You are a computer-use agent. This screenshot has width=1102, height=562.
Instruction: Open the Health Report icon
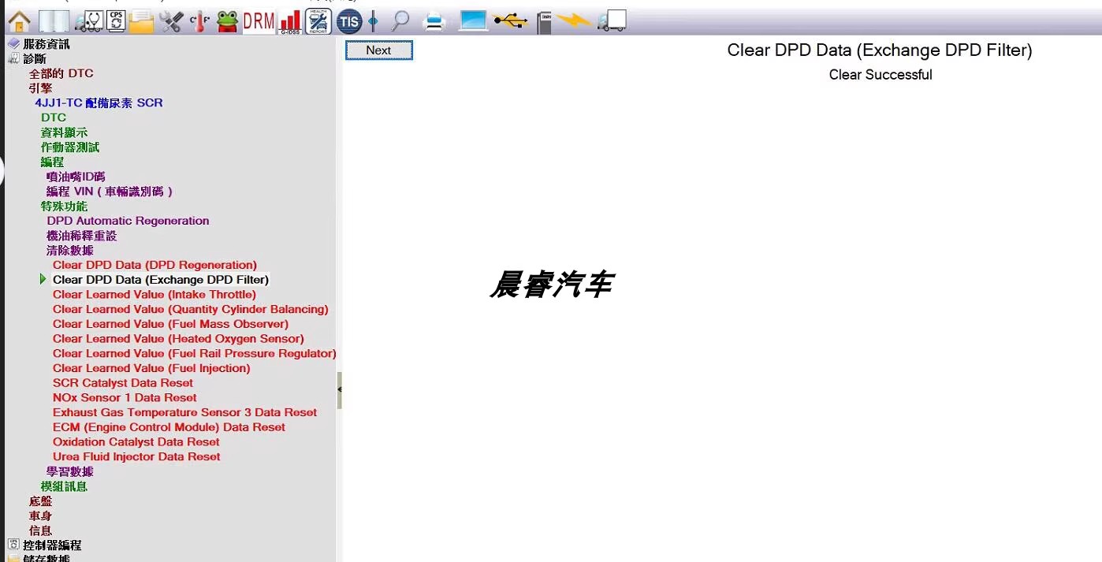318,21
